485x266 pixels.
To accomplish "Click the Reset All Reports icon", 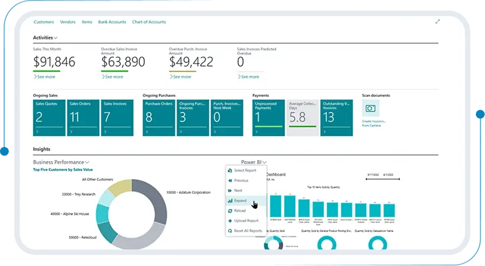I will point(230,231).
